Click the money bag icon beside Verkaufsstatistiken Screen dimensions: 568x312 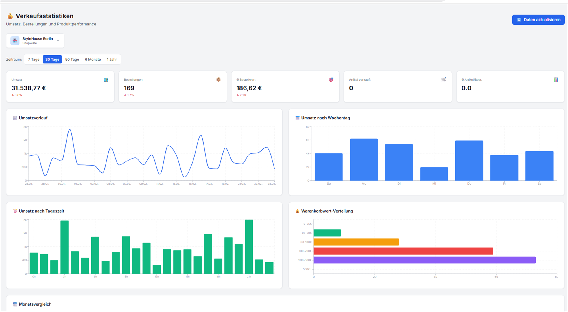[x=10, y=16]
